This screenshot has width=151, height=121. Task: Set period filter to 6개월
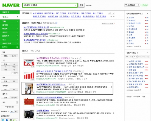tap(5, 70)
